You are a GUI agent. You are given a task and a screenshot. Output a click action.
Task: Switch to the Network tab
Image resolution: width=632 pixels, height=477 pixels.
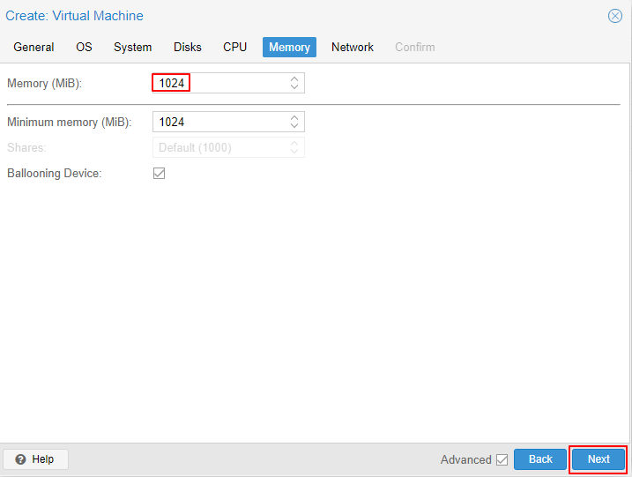point(353,48)
